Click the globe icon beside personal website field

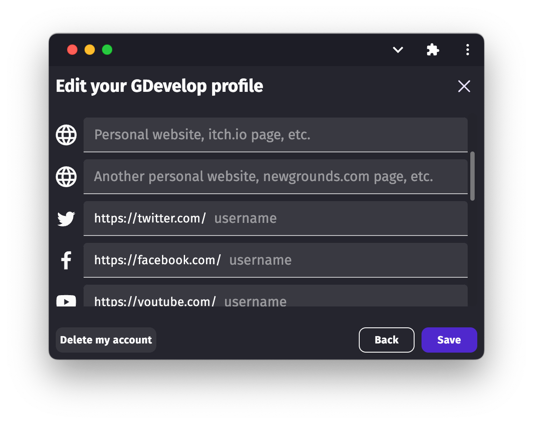(66, 135)
